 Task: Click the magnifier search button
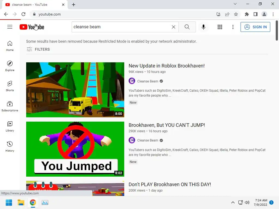187,27
